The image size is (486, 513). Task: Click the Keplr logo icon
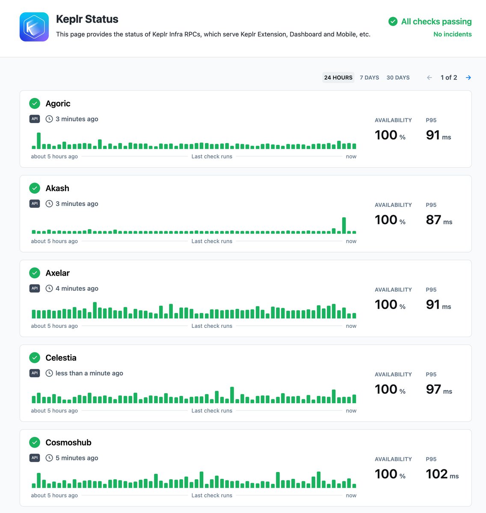point(34,27)
